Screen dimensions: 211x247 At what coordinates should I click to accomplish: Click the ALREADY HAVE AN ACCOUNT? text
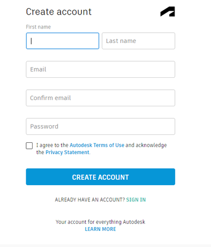pyautogui.click(x=90, y=200)
